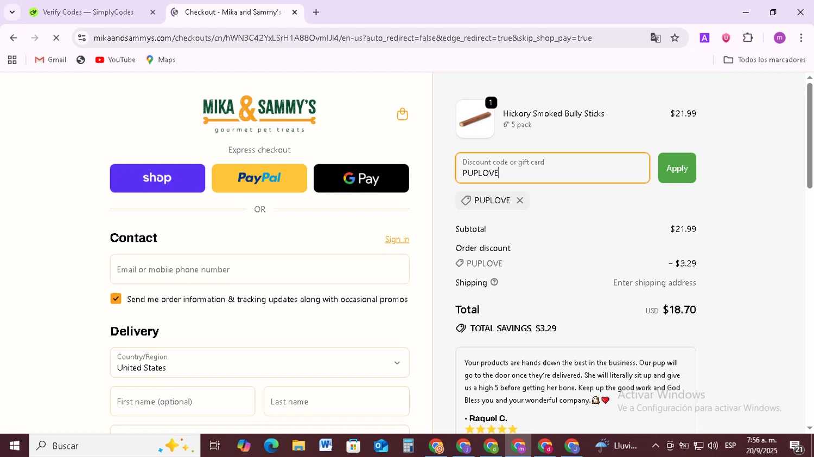Open Todos los marcadores folder
The width and height of the screenshot is (814, 457).
pos(765,60)
